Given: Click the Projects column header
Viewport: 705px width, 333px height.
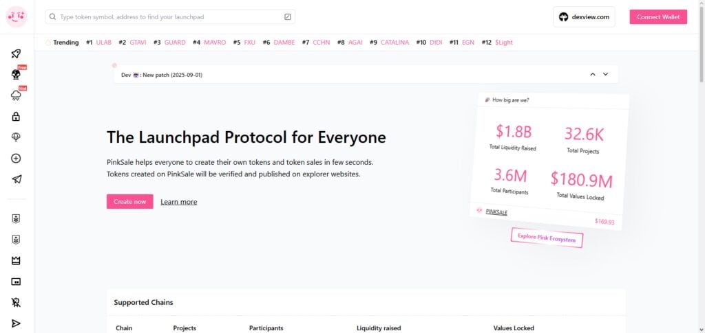Looking at the screenshot, I should click(185, 328).
